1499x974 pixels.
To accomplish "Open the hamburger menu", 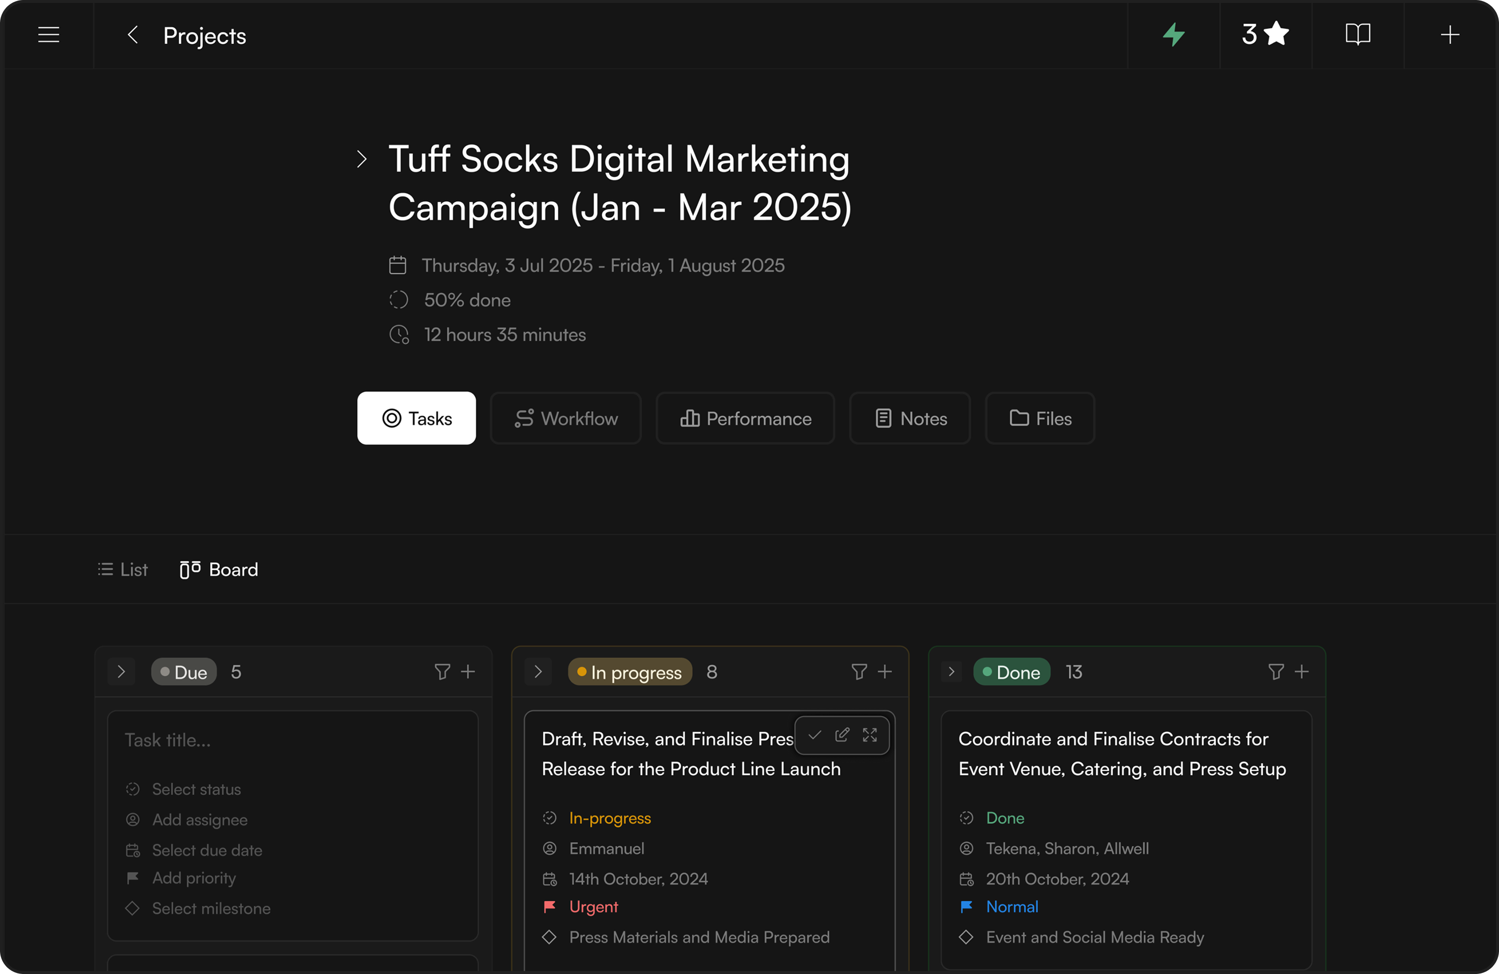I will [x=49, y=34].
